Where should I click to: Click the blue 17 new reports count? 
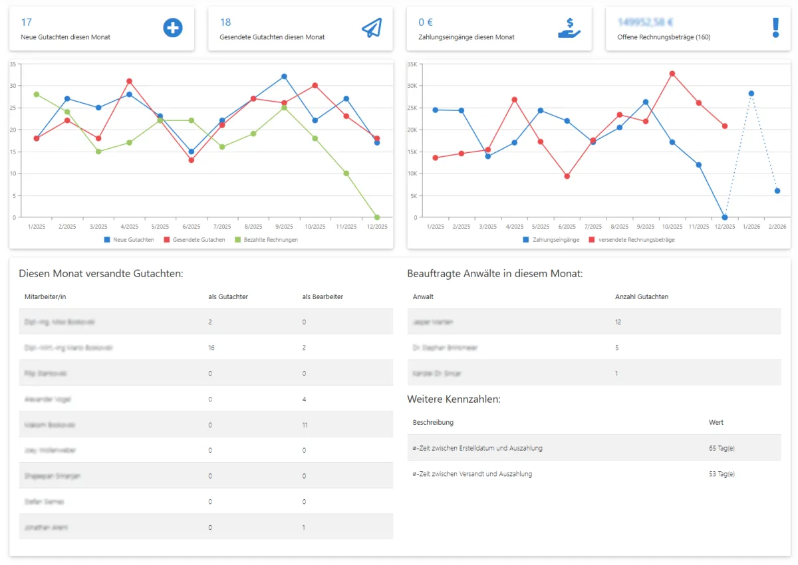pos(25,22)
